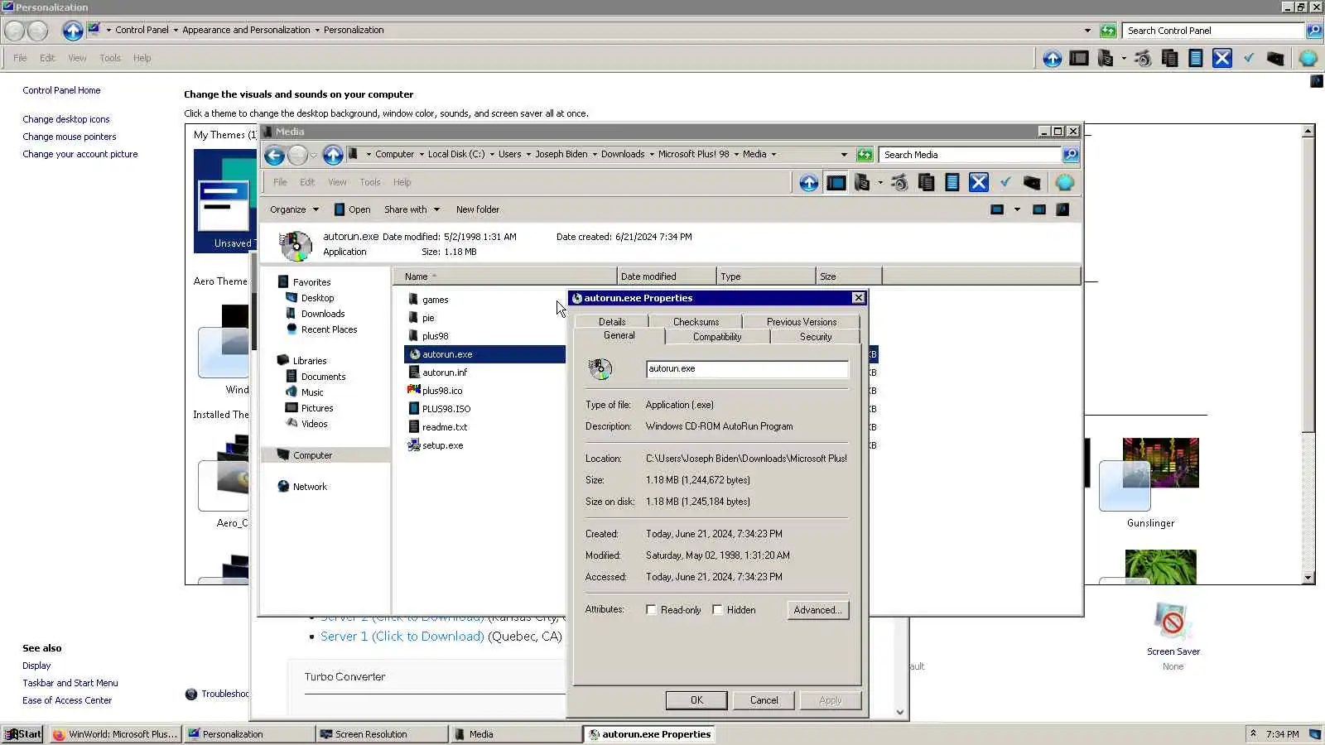
Task: Expand the dropdown arrow after Control Panel breadcrumb
Action: (x=176, y=31)
